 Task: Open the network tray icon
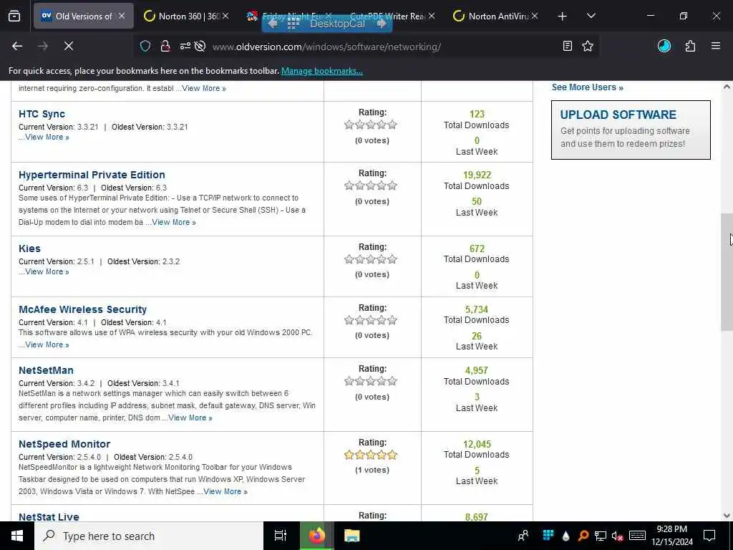(x=601, y=536)
